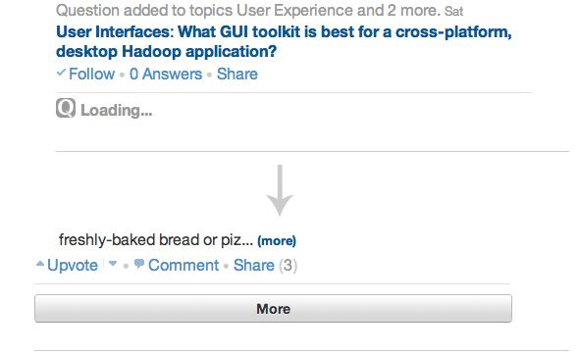The height and width of the screenshot is (354, 579).
Task: Click the Follow text link
Action: pos(91,74)
